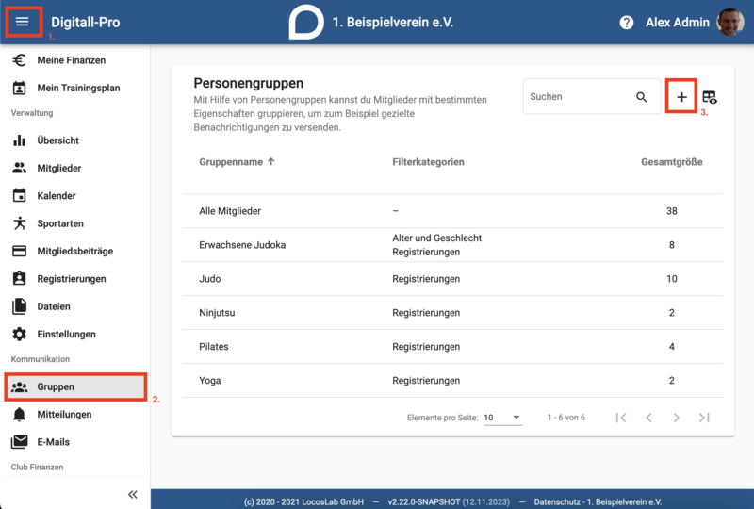Open Sportarten in sidebar
754x509 pixels.
pos(75,223)
